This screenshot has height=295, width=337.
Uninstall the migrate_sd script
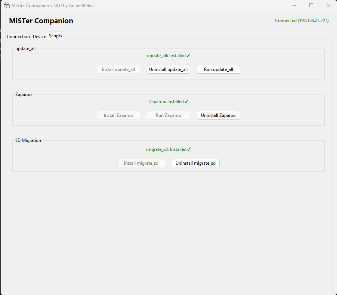click(195, 163)
